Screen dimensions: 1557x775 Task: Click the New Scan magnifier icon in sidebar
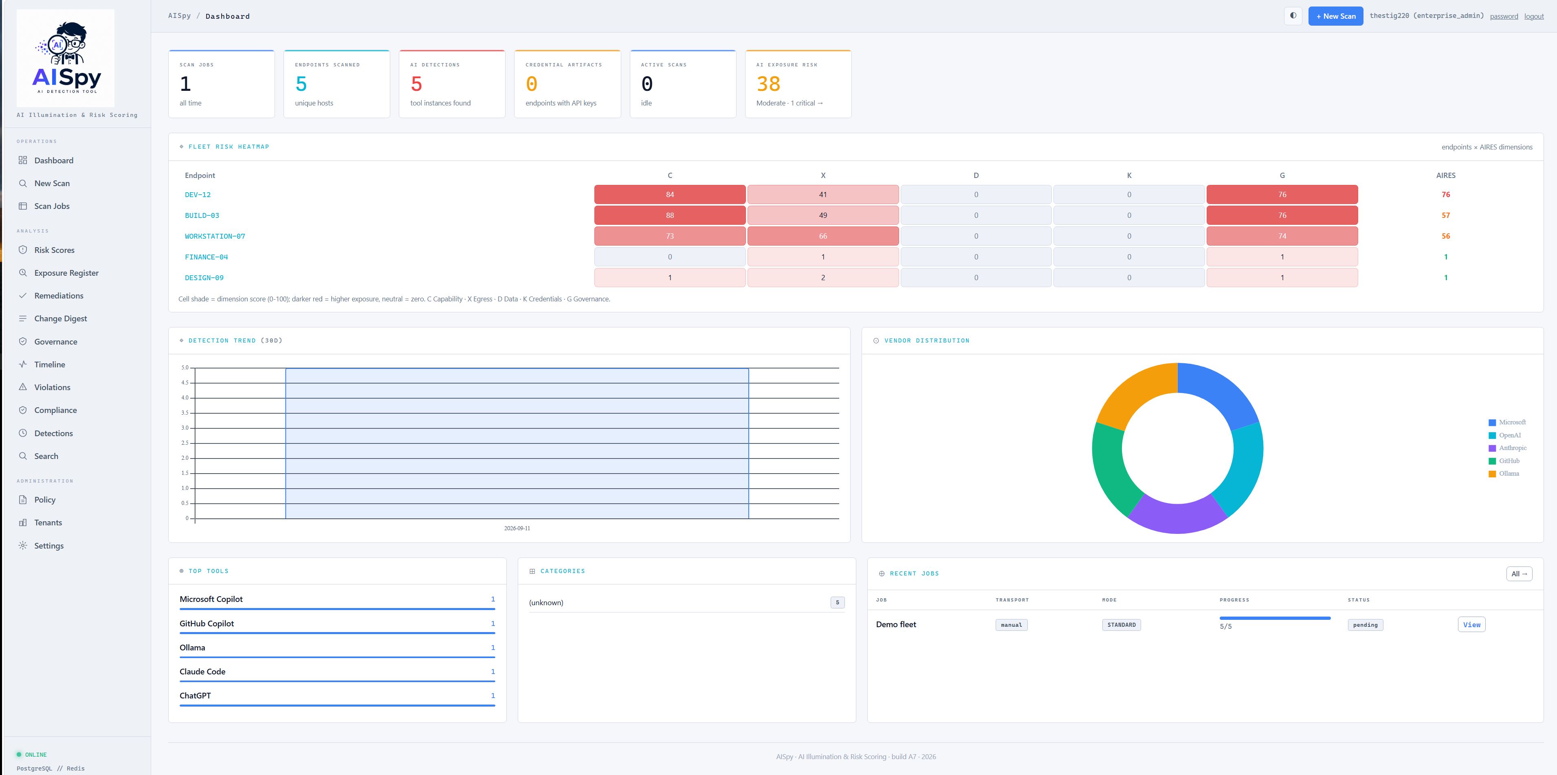pos(23,183)
